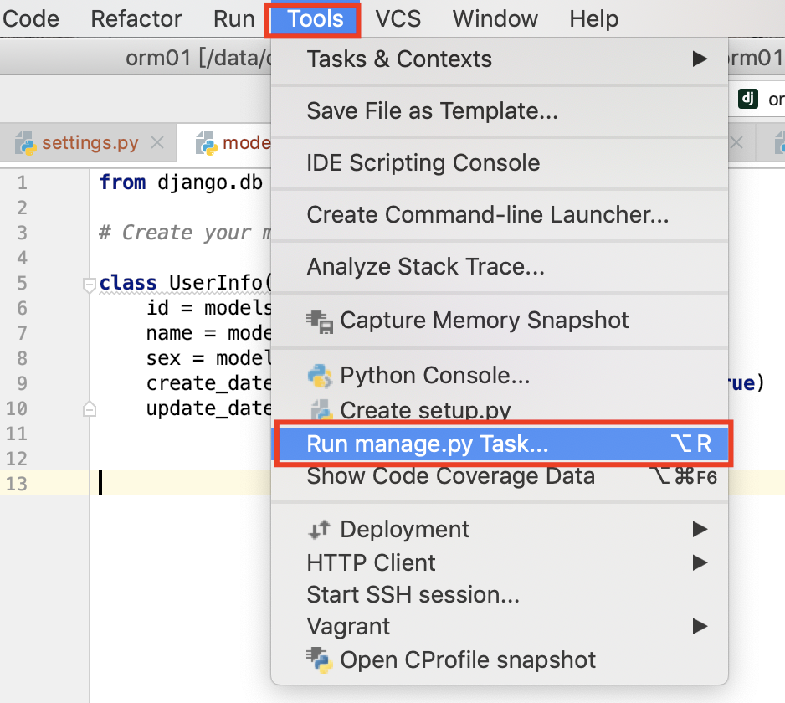
Task: Expand the Vagrant submenu arrow
Action: 700,626
